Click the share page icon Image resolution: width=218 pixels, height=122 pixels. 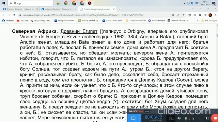click(178, 15)
